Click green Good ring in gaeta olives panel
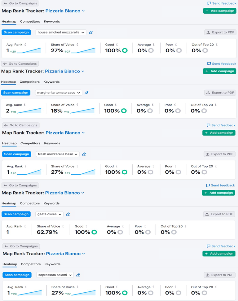This screenshot has width=238, height=301. [94, 232]
